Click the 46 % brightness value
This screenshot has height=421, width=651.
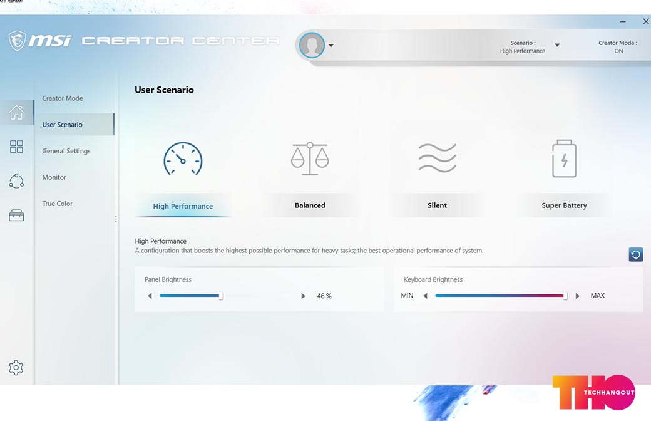pos(324,296)
